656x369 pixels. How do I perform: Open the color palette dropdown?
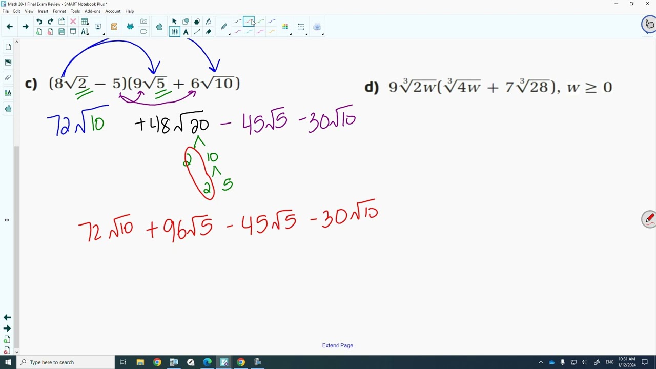(285, 27)
